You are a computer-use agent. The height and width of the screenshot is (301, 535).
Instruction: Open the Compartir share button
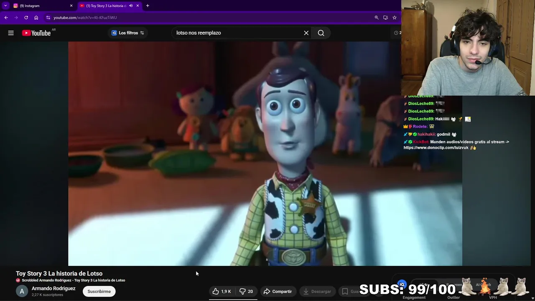click(278, 291)
